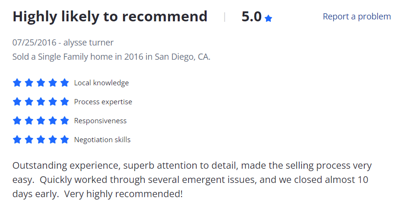Image resolution: width=399 pixels, height=209 pixels.
Task: Click fifth star of Responsiveness rating
Action: click(65, 121)
